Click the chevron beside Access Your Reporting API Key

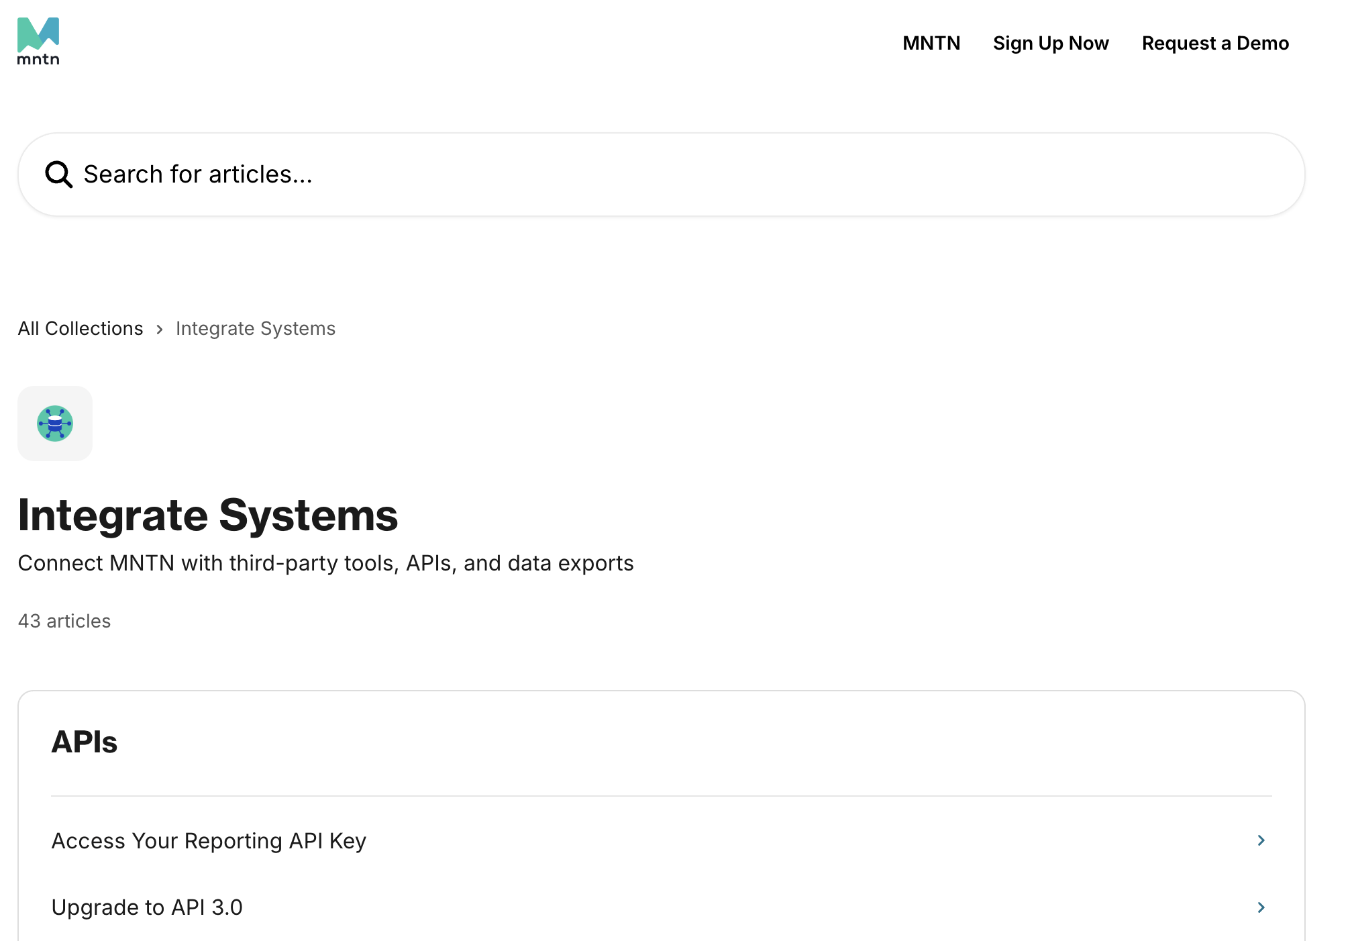1261,840
